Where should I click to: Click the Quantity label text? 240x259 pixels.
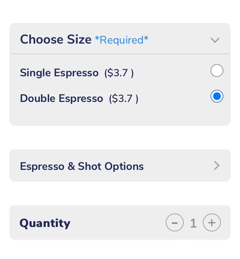45,223
